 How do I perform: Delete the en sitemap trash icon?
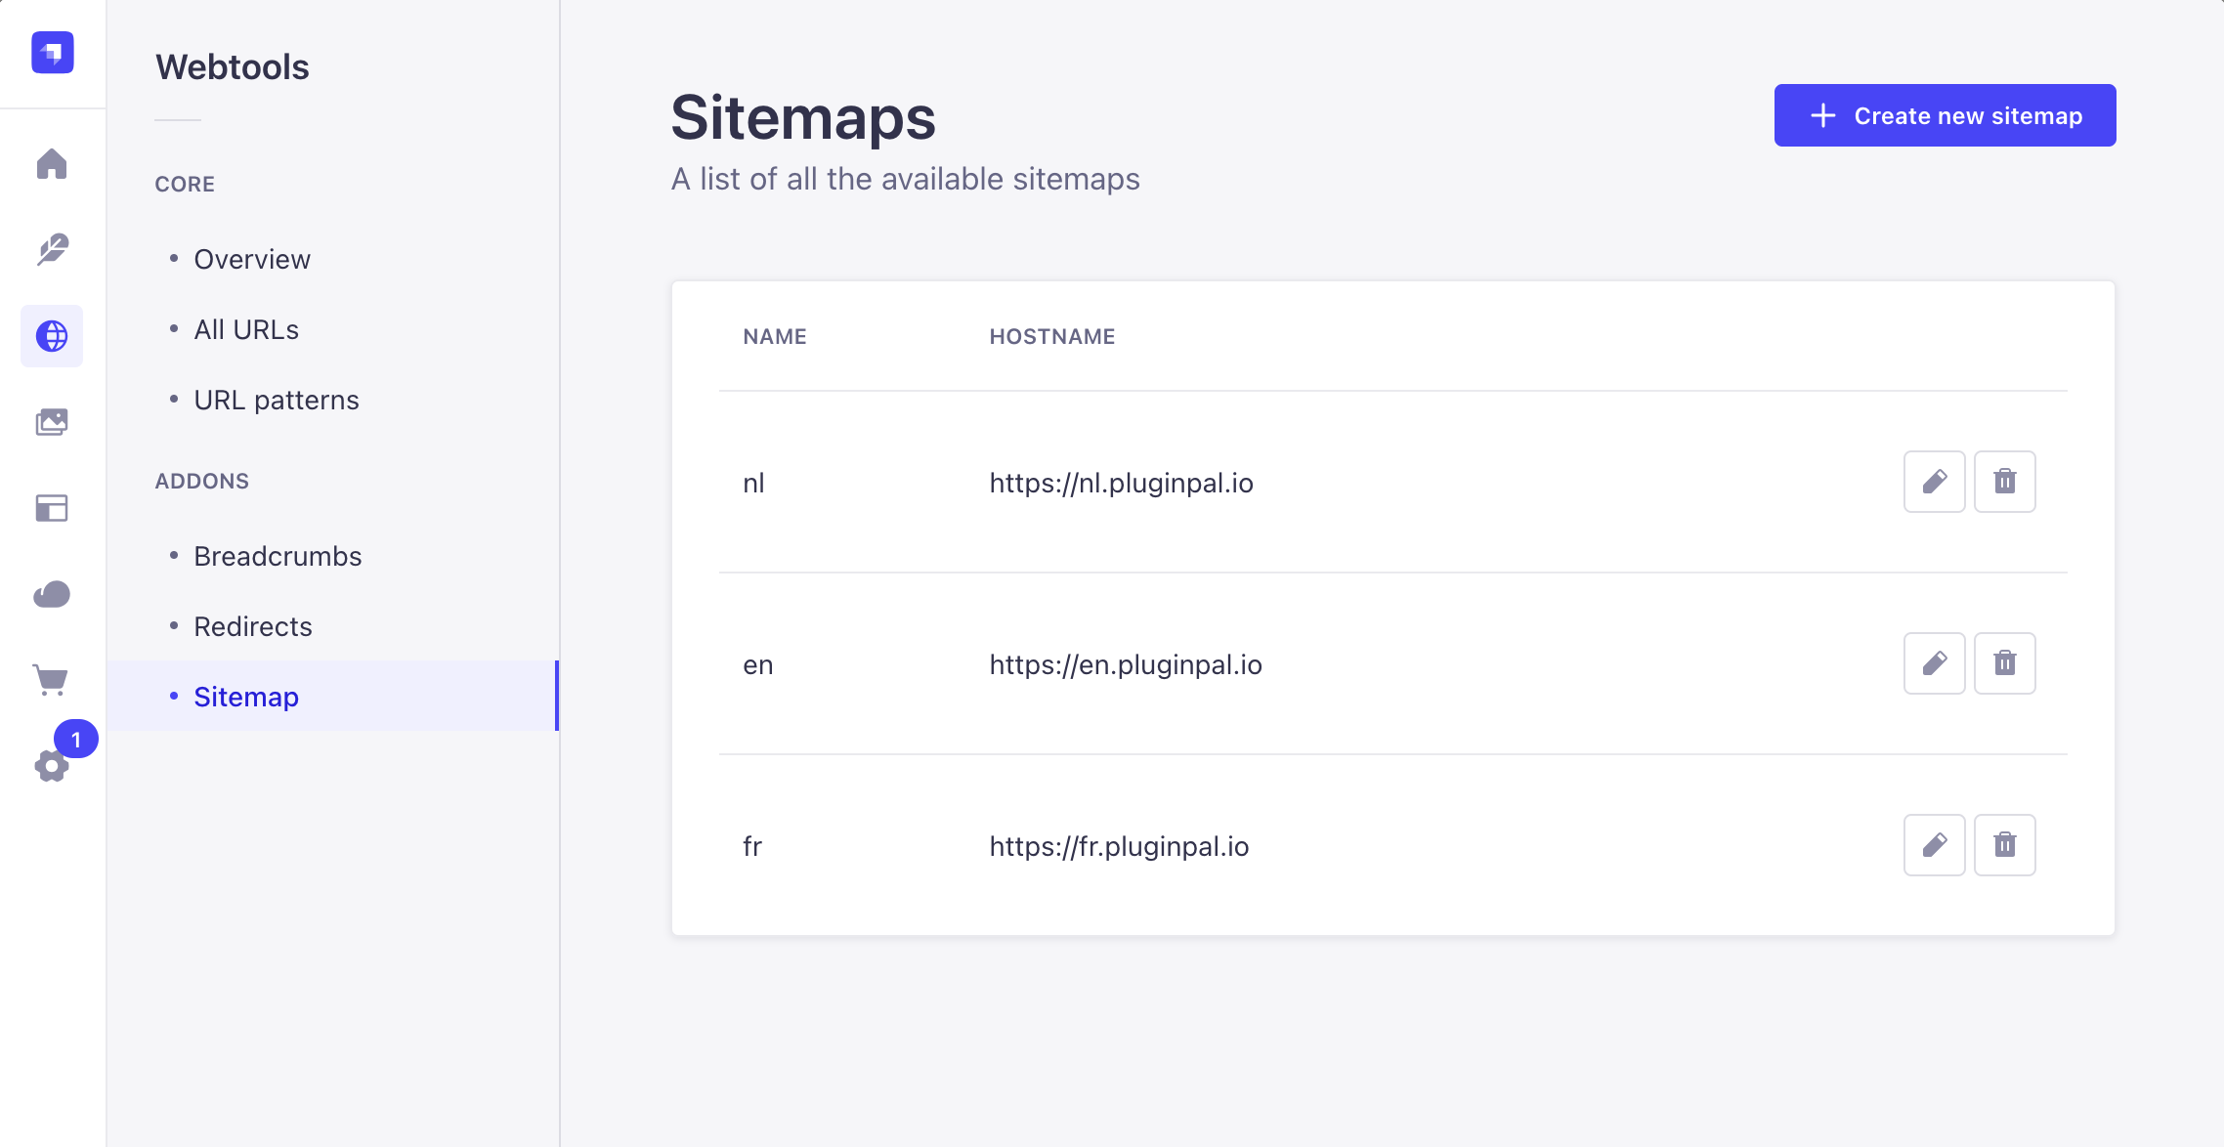[x=2005, y=663]
